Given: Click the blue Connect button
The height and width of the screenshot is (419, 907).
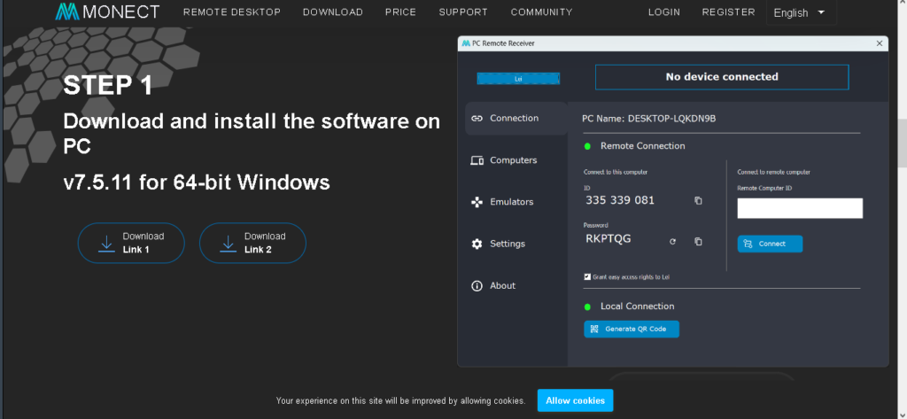Looking at the screenshot, I should 770,244.
